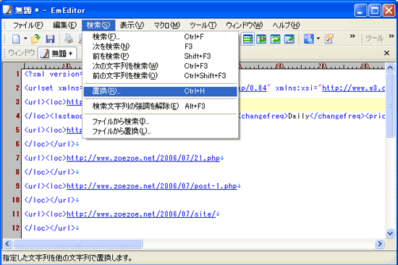Toggle the wrap by page icon

click(x=289, y=39)
